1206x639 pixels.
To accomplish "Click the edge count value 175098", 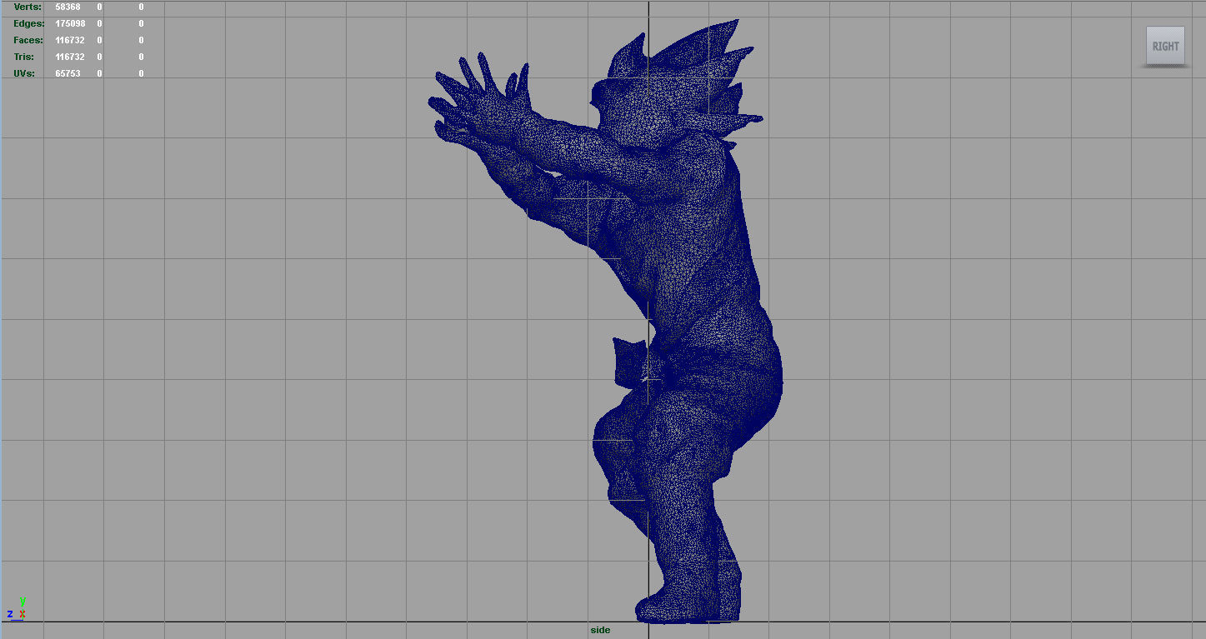I will 70,23.
